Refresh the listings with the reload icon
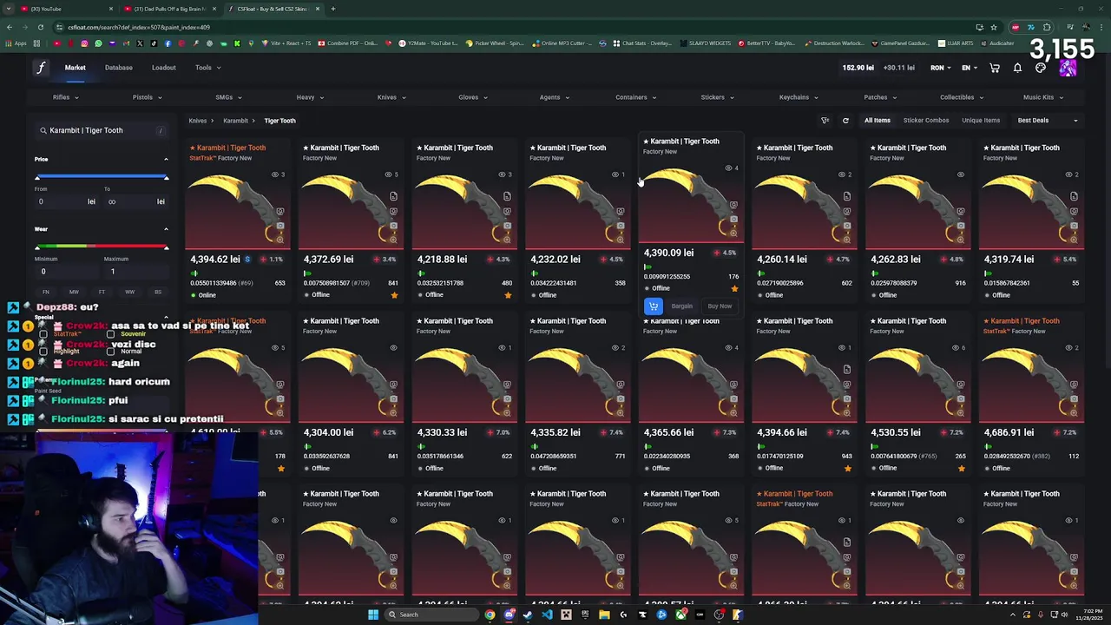 [x=845, y=121]
